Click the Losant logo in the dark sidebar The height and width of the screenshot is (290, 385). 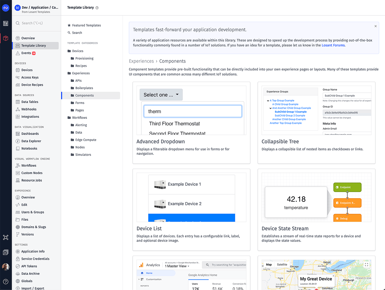(6, 8)
